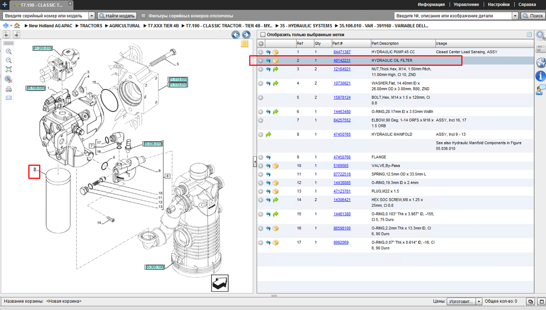546x310 pixels.
Task: Click the Найти модель button
Action: pyautogui.click(x=117, y=16)
